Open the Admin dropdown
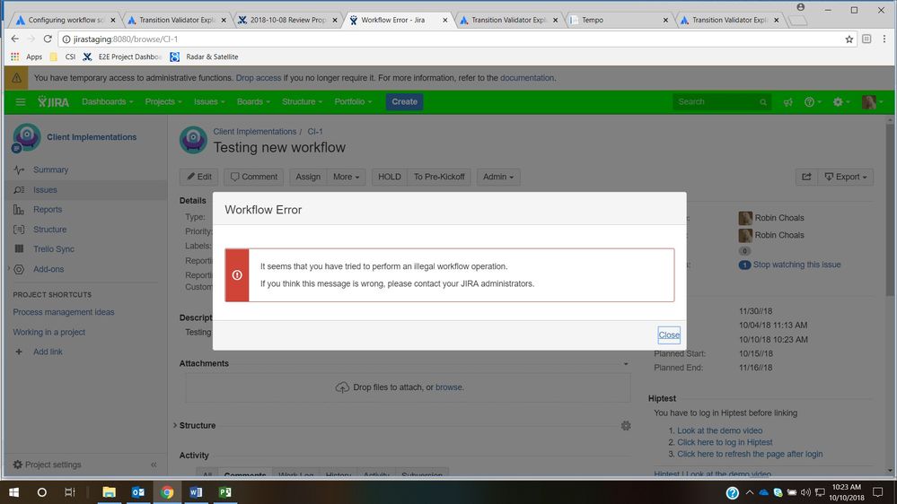Viewport: 897px width, 504px height. [x=497, y=177]
